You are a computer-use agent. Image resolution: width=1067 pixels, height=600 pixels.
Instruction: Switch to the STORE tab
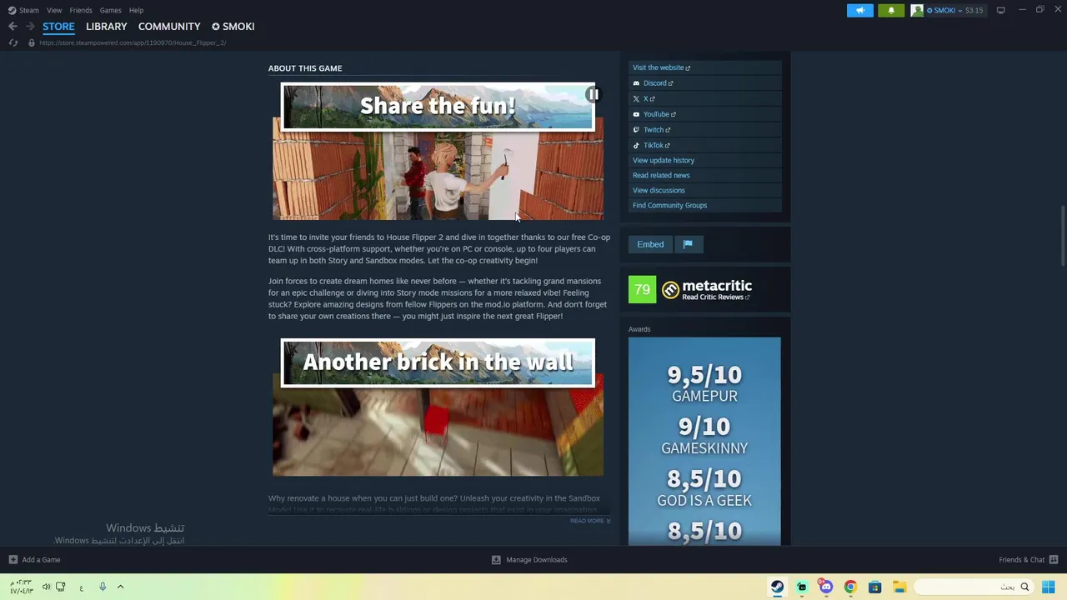[x=58, y=27]
